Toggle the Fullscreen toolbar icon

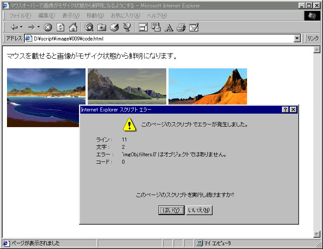pyautogui.click(x=143, y=27)
